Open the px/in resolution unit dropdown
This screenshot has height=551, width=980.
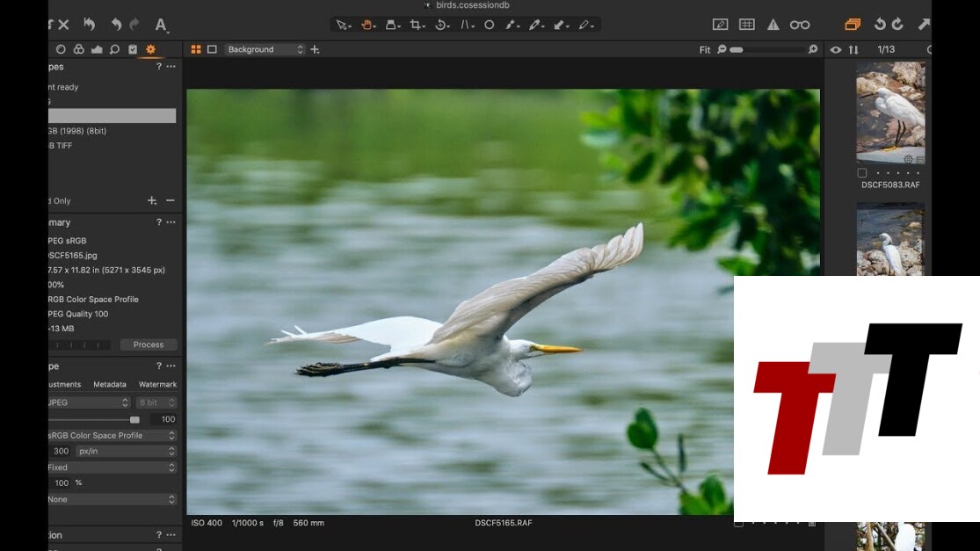click(x=126, y=451)
